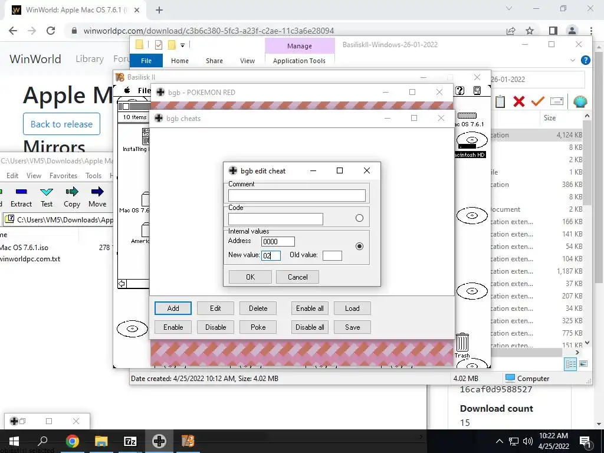This screenshot has height=453, width=604.
Task: Click 7-Zip Move toolbar icon
Action: pyautogui.click(x=97, y=197)
